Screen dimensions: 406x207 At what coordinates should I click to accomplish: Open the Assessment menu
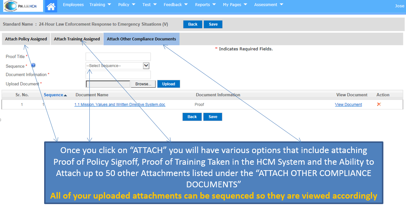(268, 5)
